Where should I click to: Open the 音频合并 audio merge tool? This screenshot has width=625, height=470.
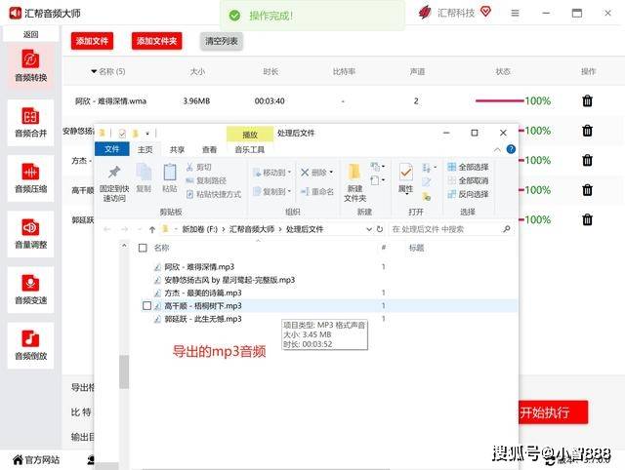[x=30, y=122]
